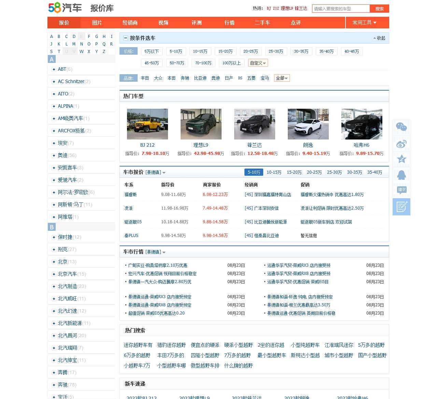
Task: Open promotion 驱逐舰05新车到店 欢迎试驾
Action: coord(326,222)
